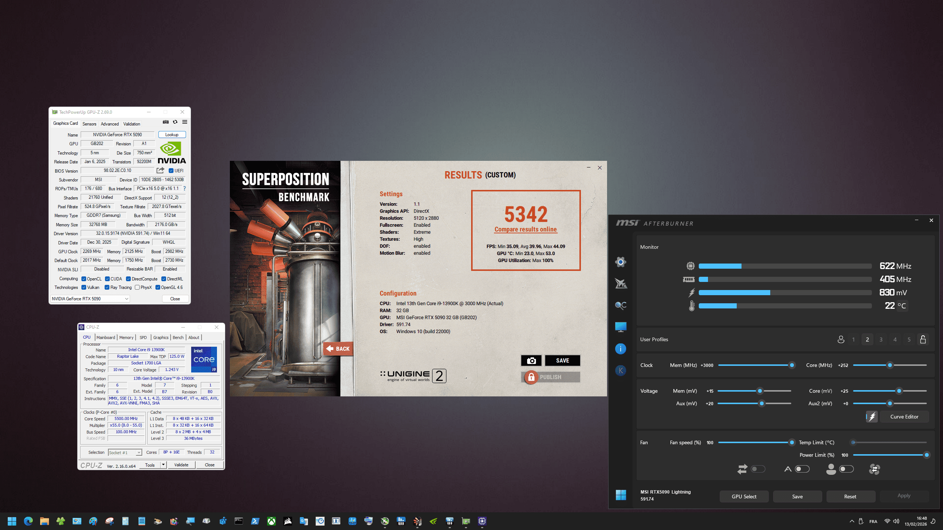Viewport: 943px width, 530px height.
Task: Click the BIOS version share icon
Action: 160,170
